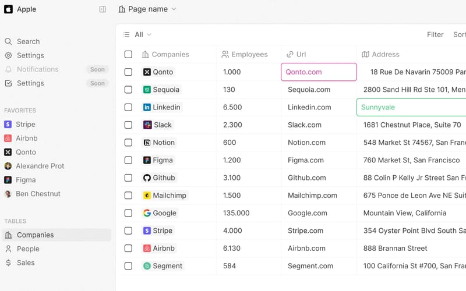Click the Airbnb icon in Favorites
Image resolution: width=466 pixels, height=291 pixels.
[x=8, y=139]
